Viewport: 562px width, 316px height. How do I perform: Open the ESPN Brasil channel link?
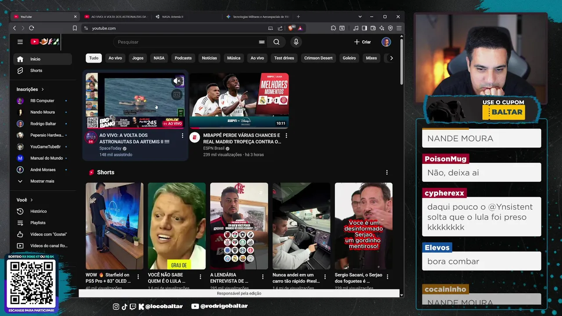(x=214, y=148)
